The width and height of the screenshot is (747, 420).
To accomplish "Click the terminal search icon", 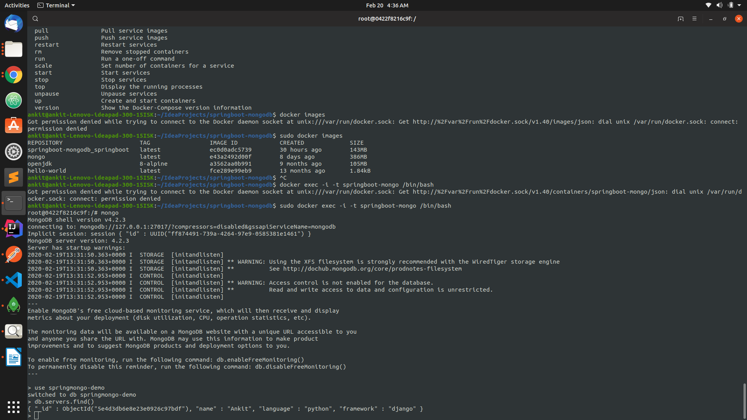I will click(x=35, y=18).
